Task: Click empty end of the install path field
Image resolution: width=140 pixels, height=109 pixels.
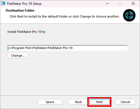Action: point(100,48)
